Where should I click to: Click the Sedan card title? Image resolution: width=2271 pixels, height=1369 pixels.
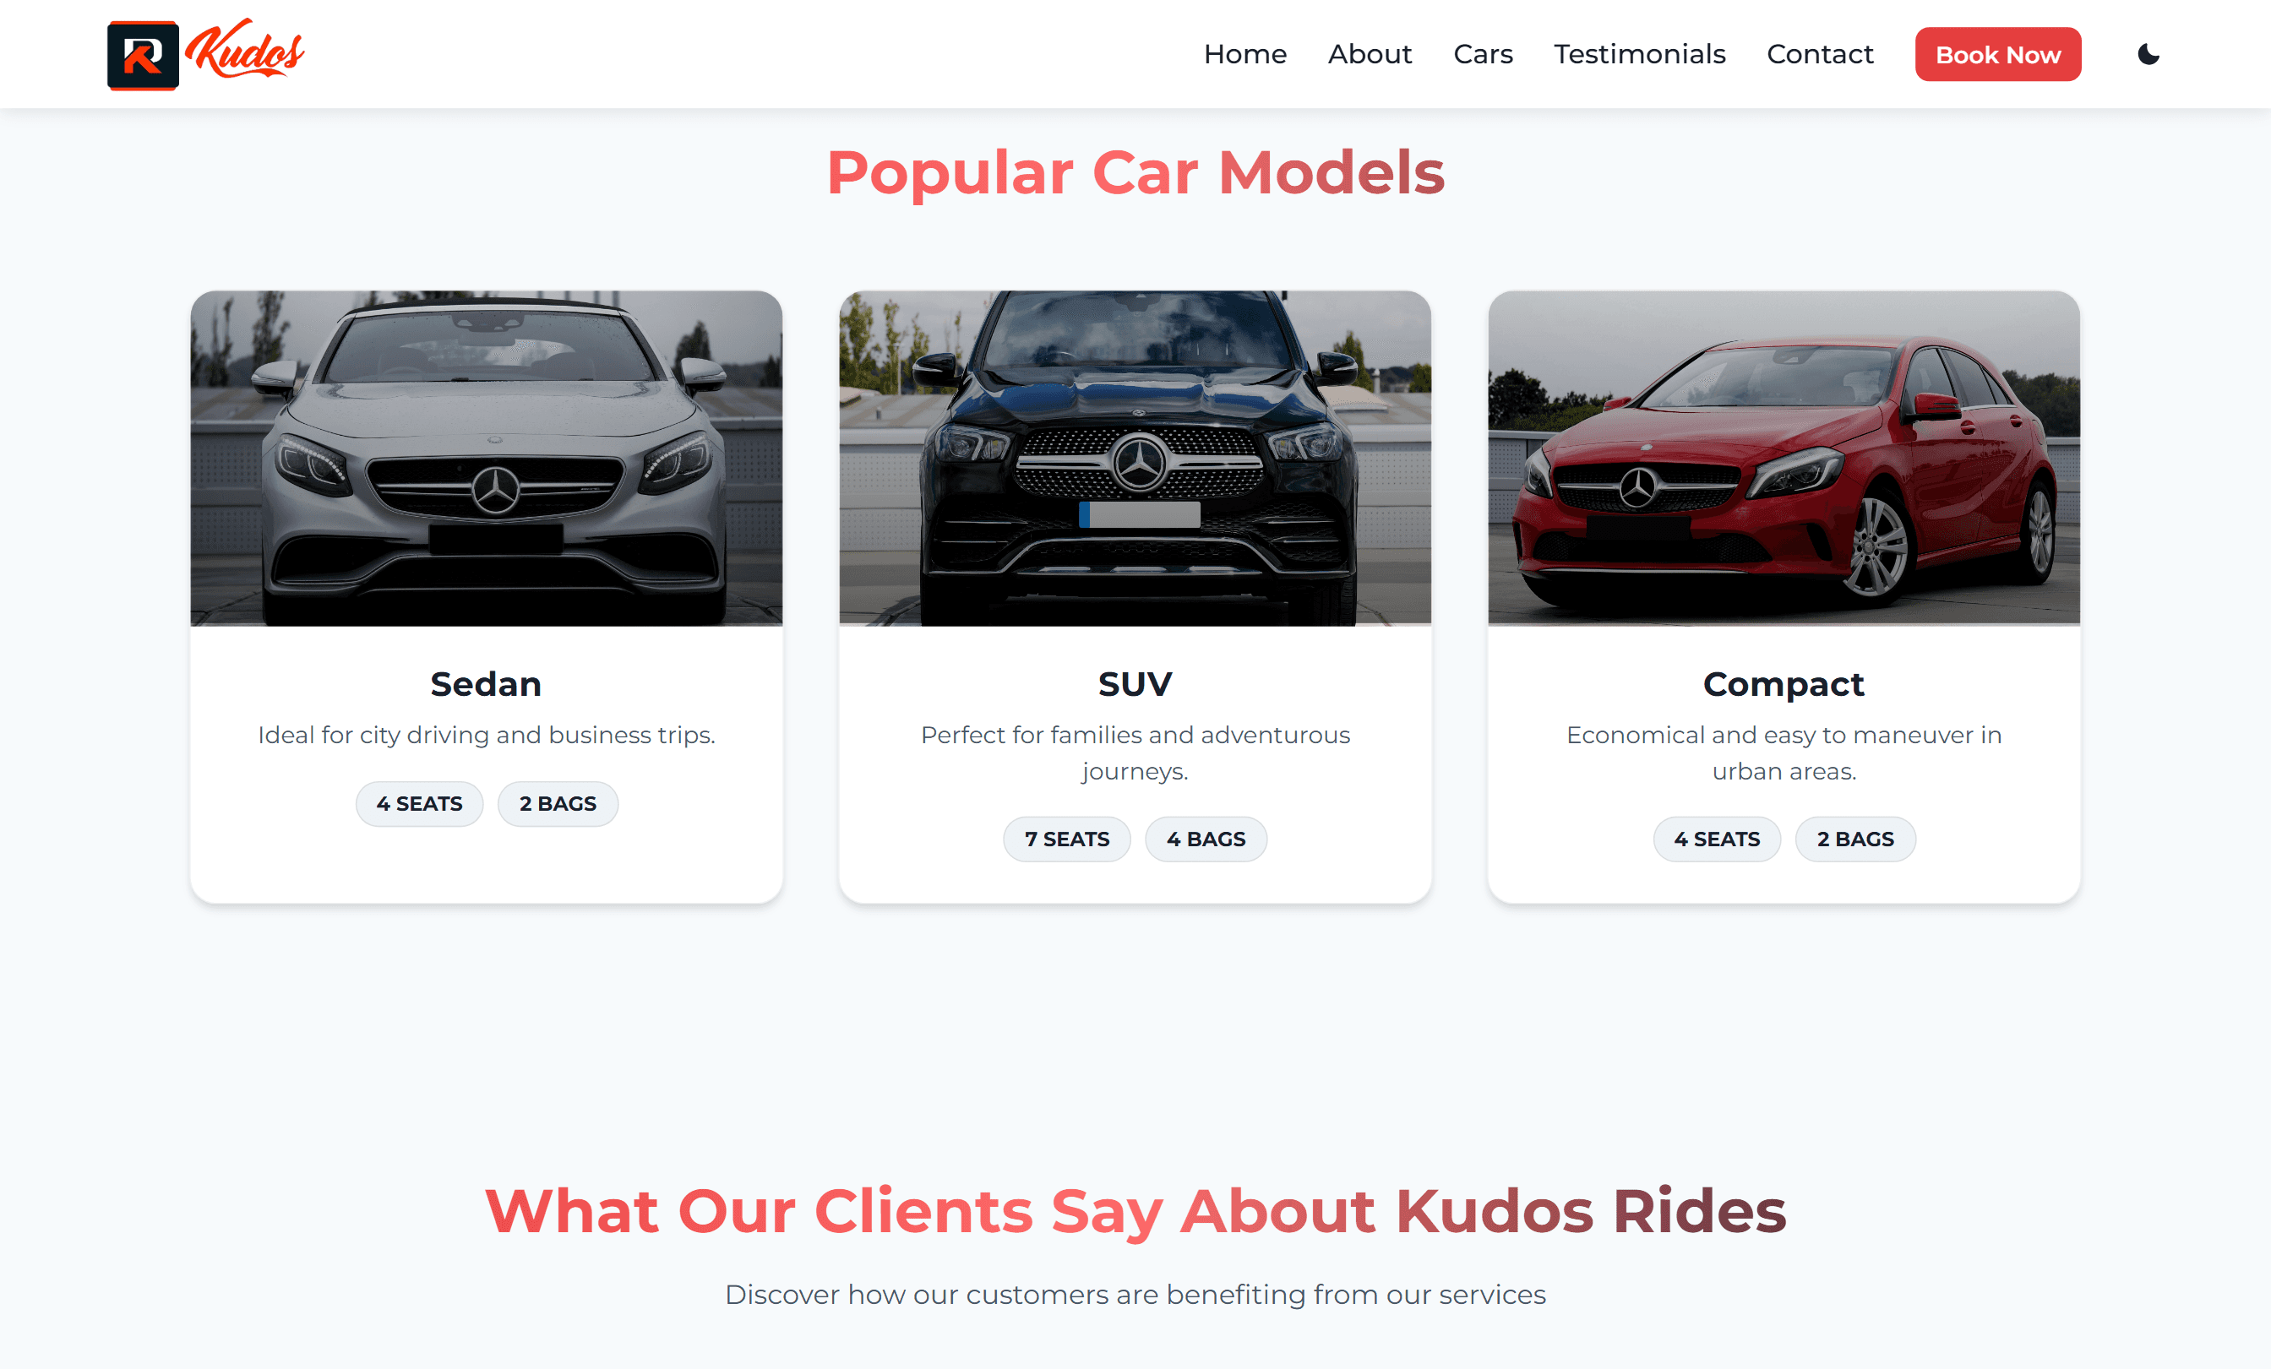point(486,684)
